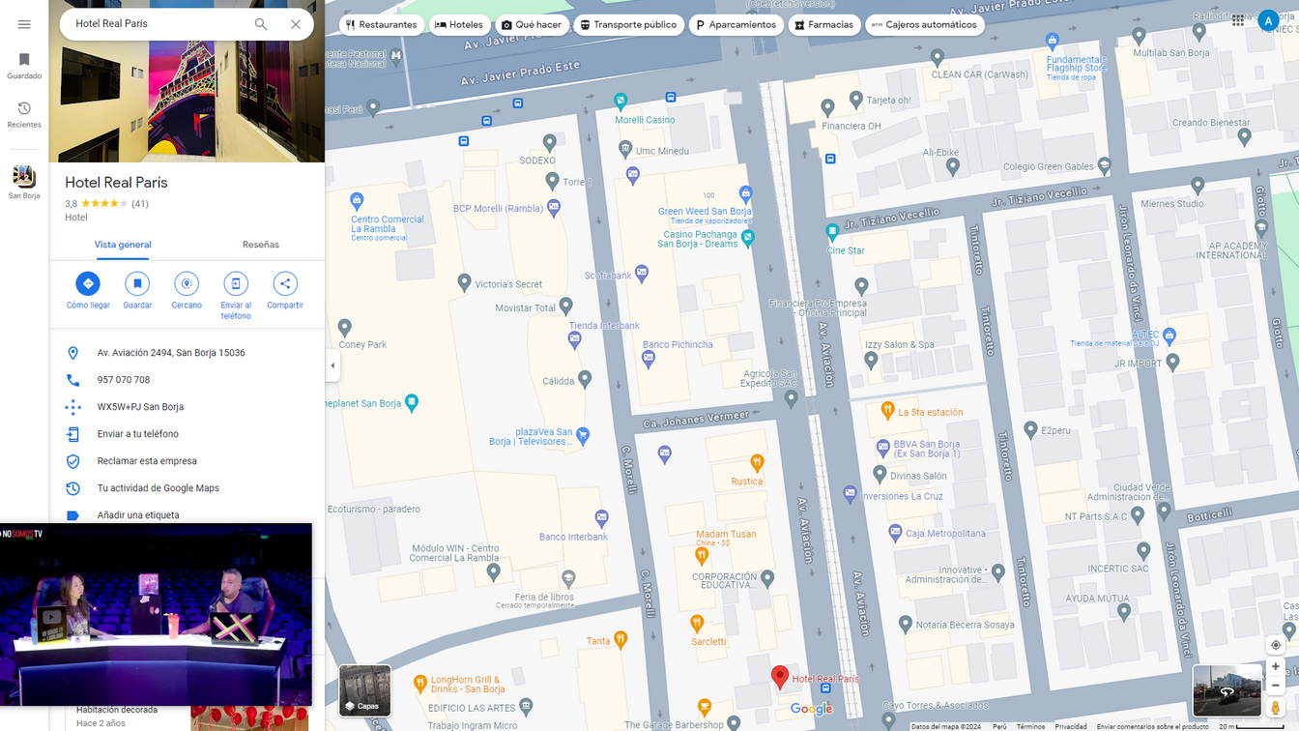
Task: Click the my location button
Action: coord(1275,645)
